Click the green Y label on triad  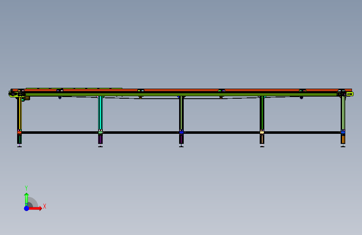click(26, 188)
